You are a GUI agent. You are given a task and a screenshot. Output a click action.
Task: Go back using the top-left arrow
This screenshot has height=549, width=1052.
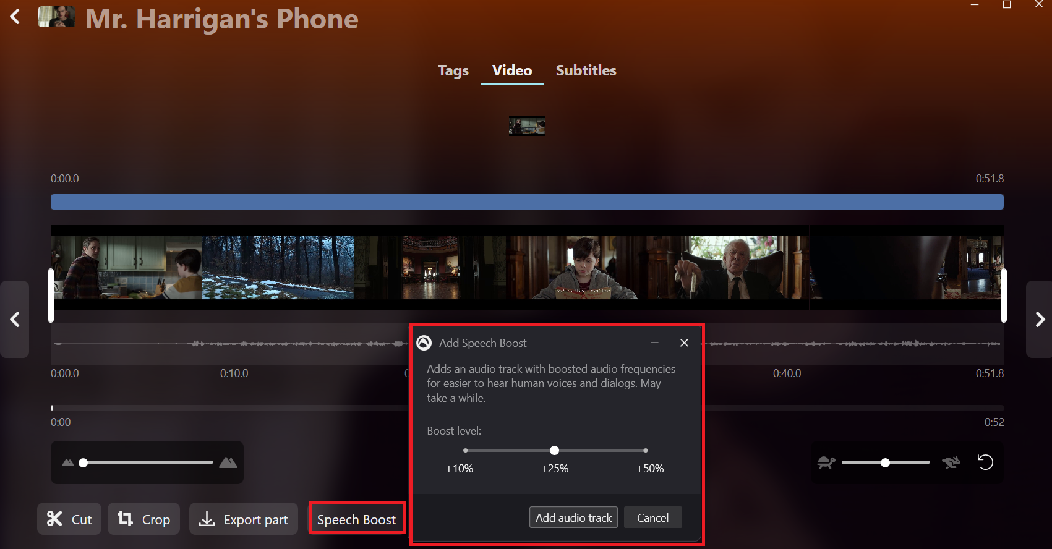(15, 17)
